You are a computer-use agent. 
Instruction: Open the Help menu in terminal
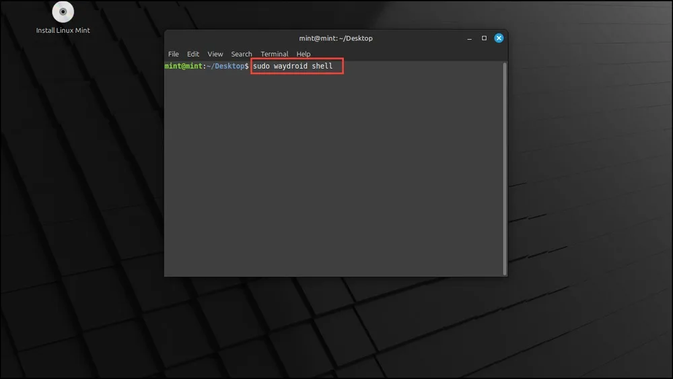[303, 54]
